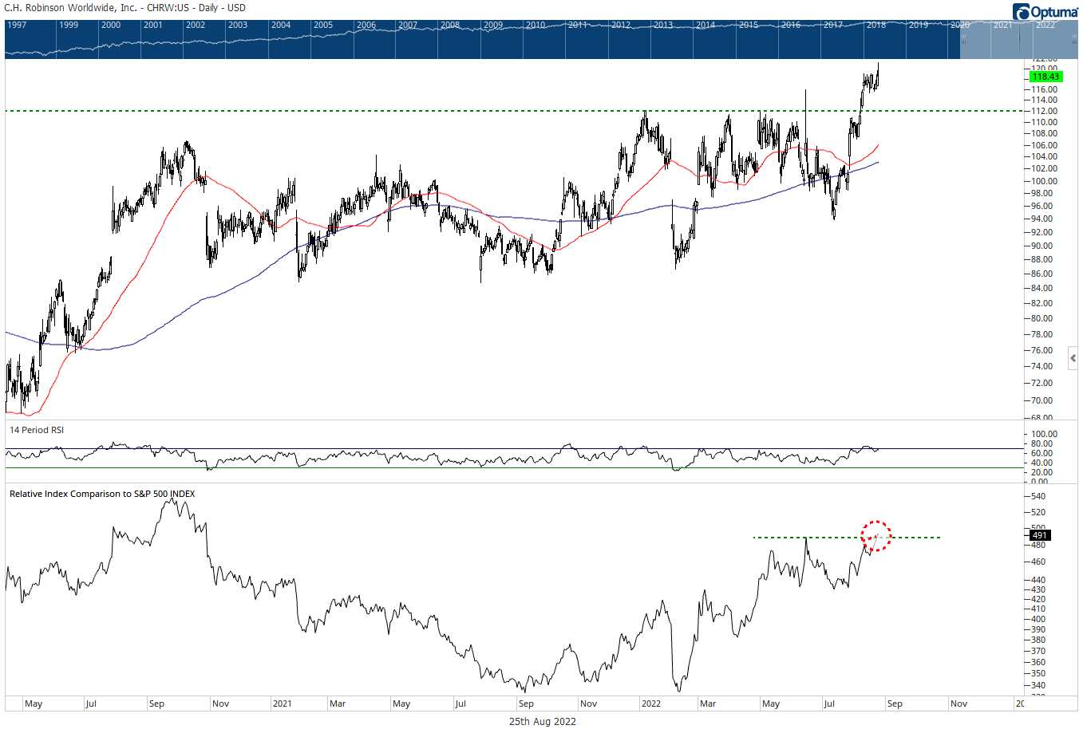Click the RSI scale value 80.00
1083x737 pixels.
coord(1042,444)
